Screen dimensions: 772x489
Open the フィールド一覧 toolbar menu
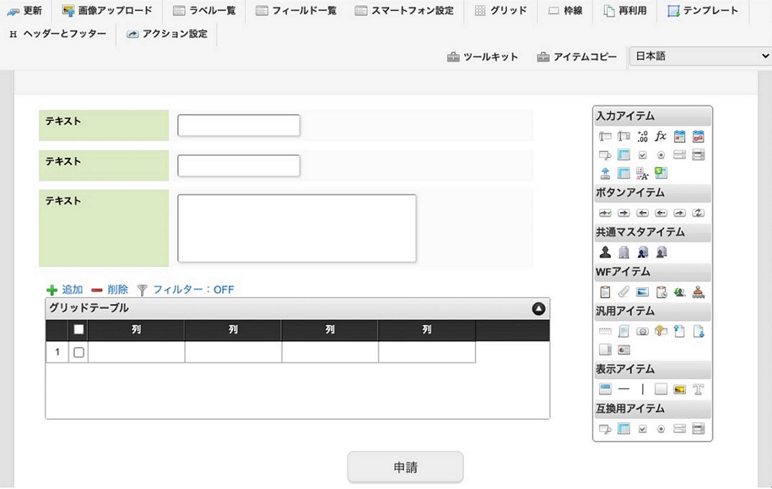point(296,11)
